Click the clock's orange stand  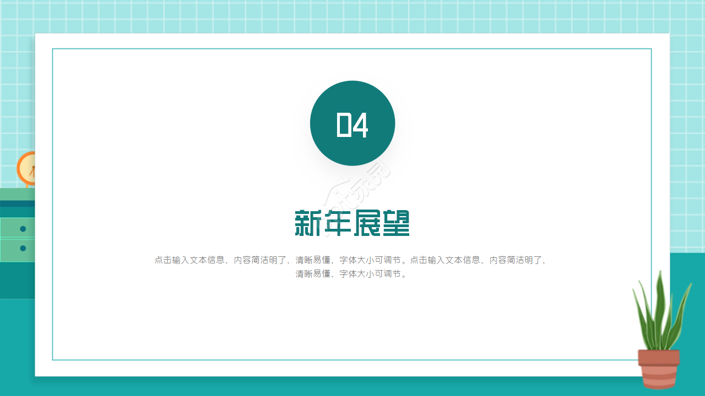click(x=26, y=187)
